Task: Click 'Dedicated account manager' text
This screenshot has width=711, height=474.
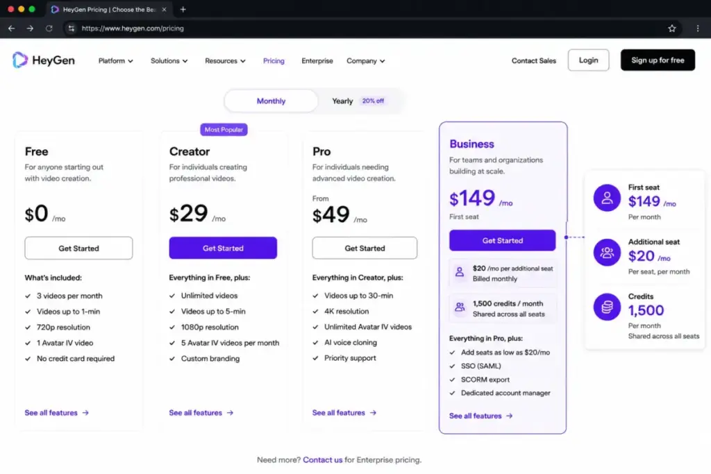Action: click(505, 393)
